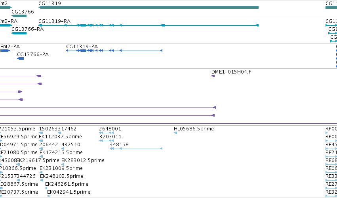Select the RE21080.5prime label
Image resolution: width=337 pixels, height=198 pixels.
click(19, 153)
